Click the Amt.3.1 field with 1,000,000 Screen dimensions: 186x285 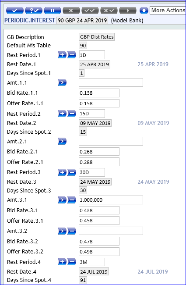111,200
